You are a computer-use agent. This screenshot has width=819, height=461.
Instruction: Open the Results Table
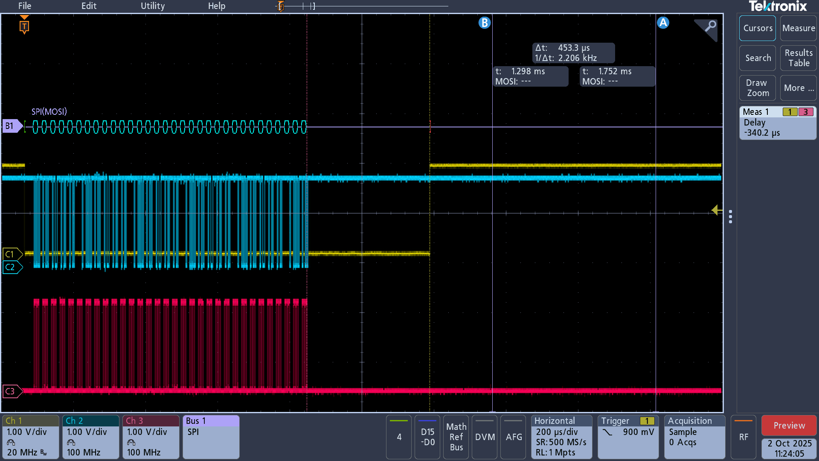(x=799, y=58)
